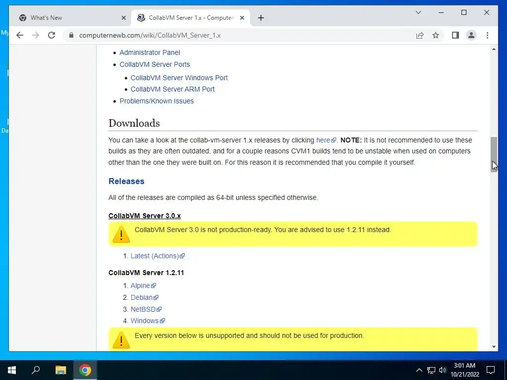Screen dimensions: 507x380
Task: Download the Debian release
Action: (x=144, y=297)
